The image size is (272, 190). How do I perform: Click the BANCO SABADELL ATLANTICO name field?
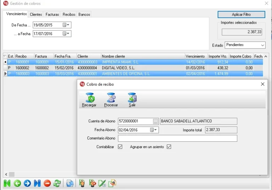coord(198,121)
